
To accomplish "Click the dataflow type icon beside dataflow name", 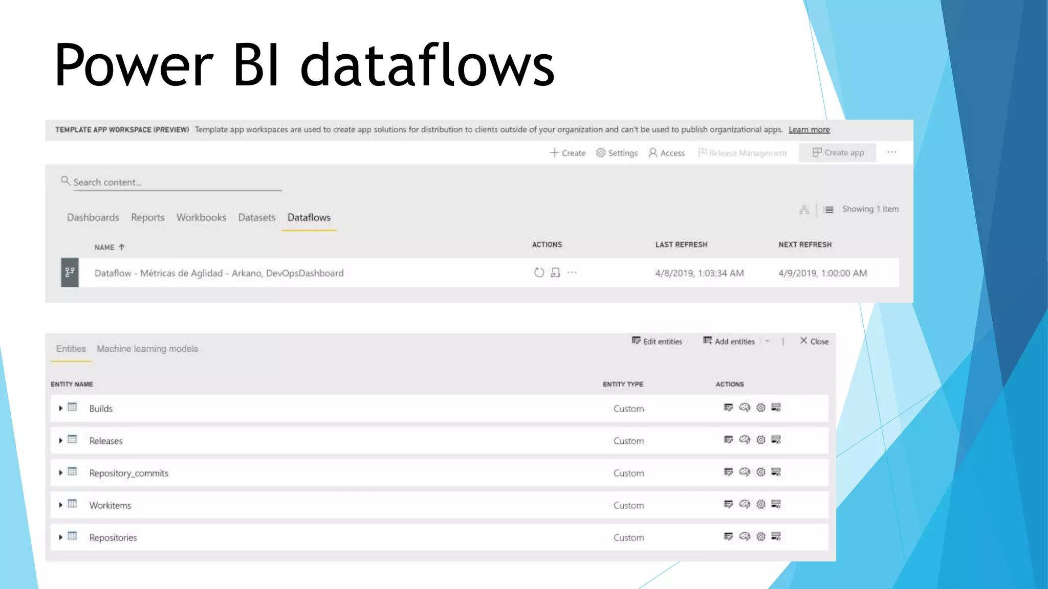I will 70,273.
